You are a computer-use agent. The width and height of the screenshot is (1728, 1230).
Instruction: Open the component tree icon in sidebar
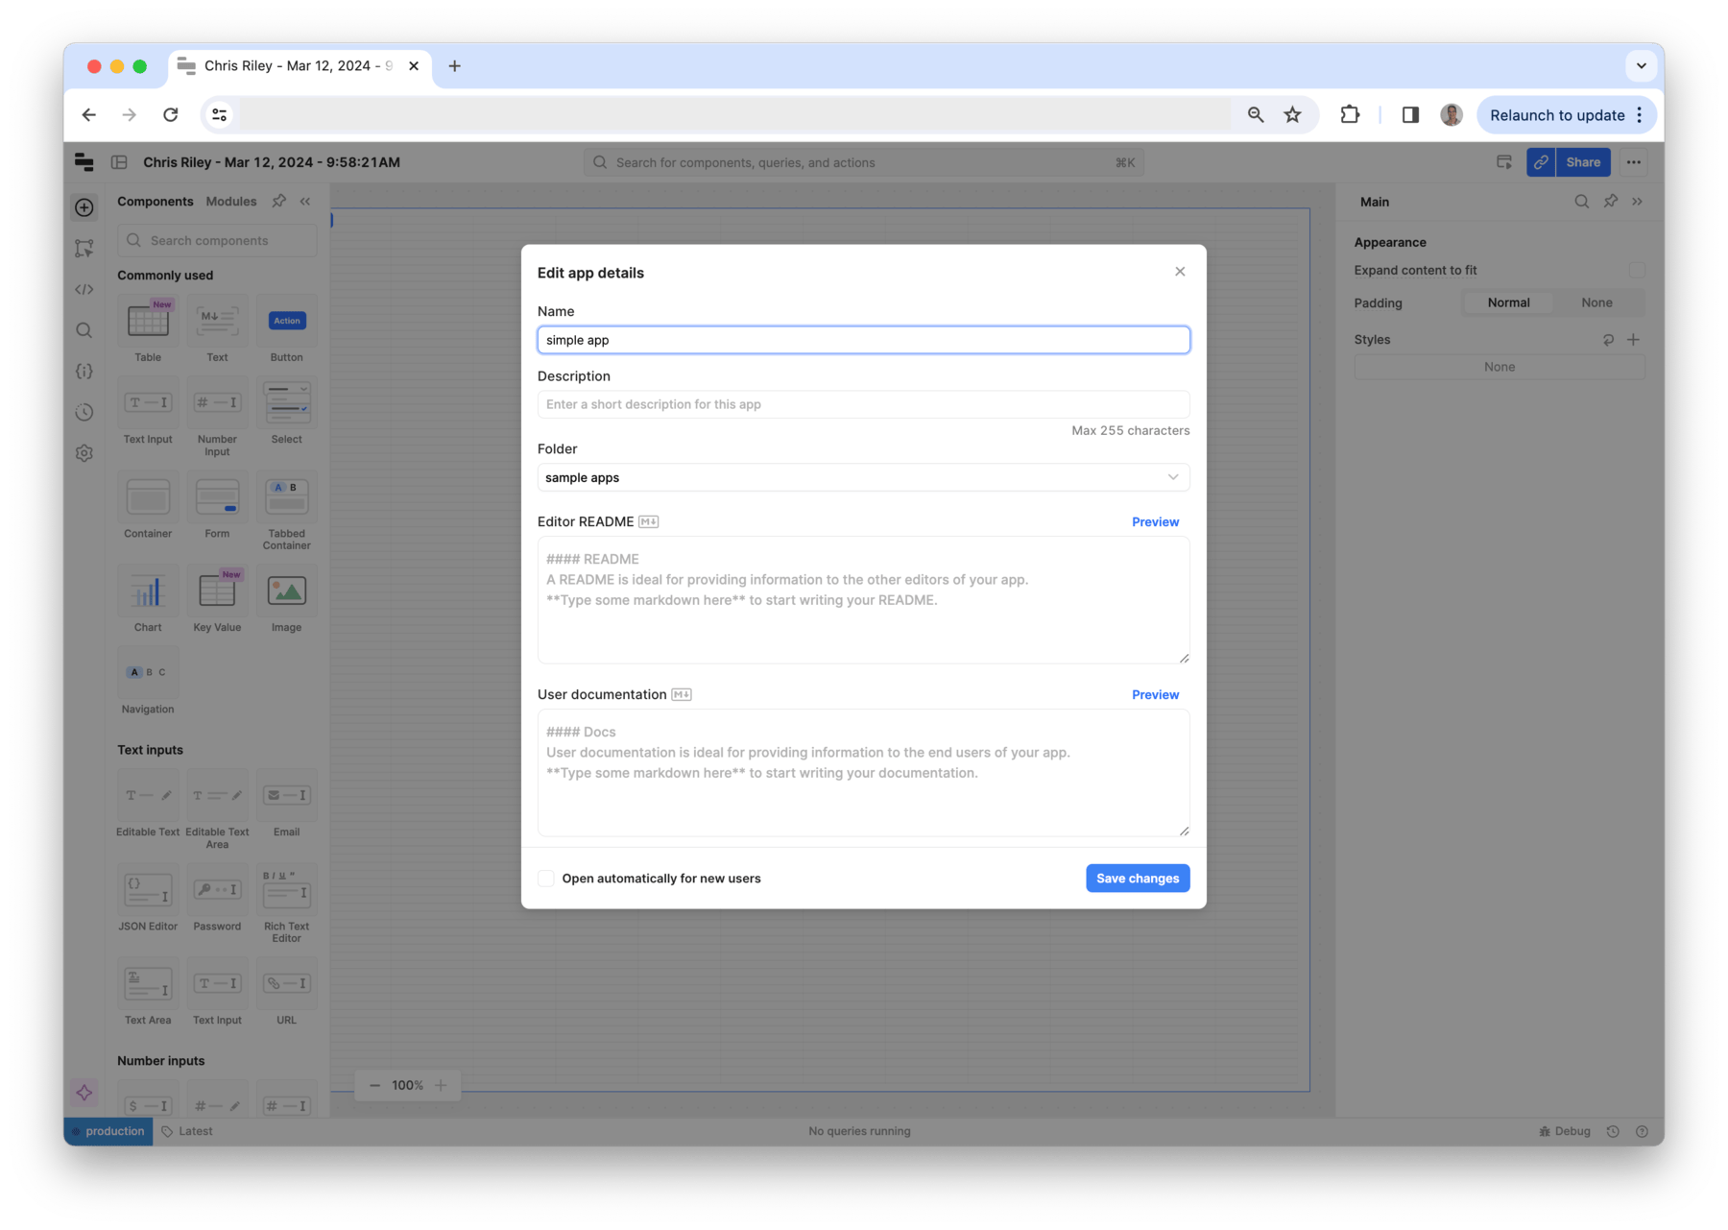coord(84,249)
